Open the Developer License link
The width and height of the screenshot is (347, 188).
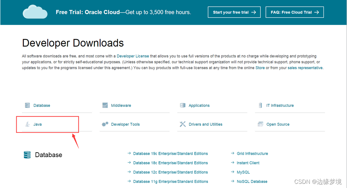point(133,56)
